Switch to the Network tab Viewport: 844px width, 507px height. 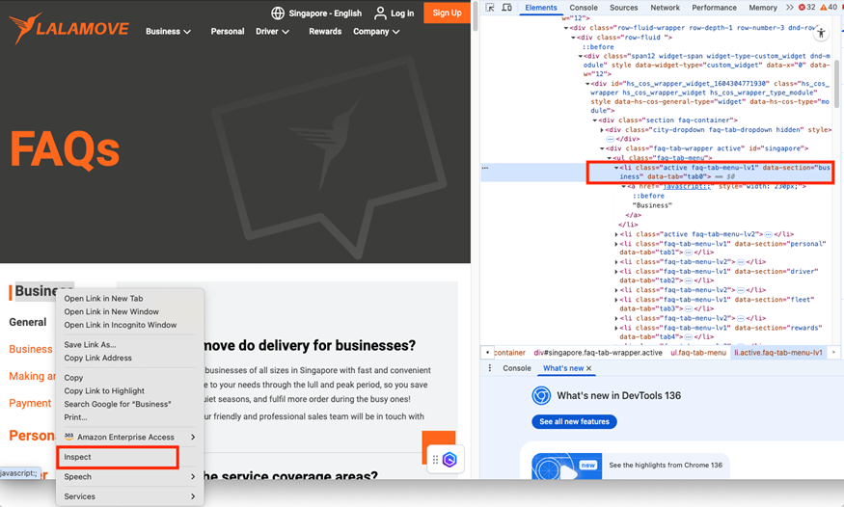(x=665, y=8)
